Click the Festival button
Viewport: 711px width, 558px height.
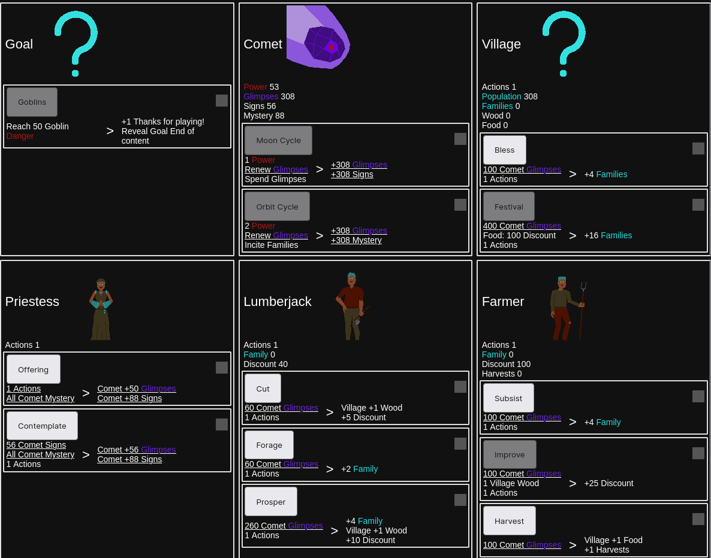point(509,207)
